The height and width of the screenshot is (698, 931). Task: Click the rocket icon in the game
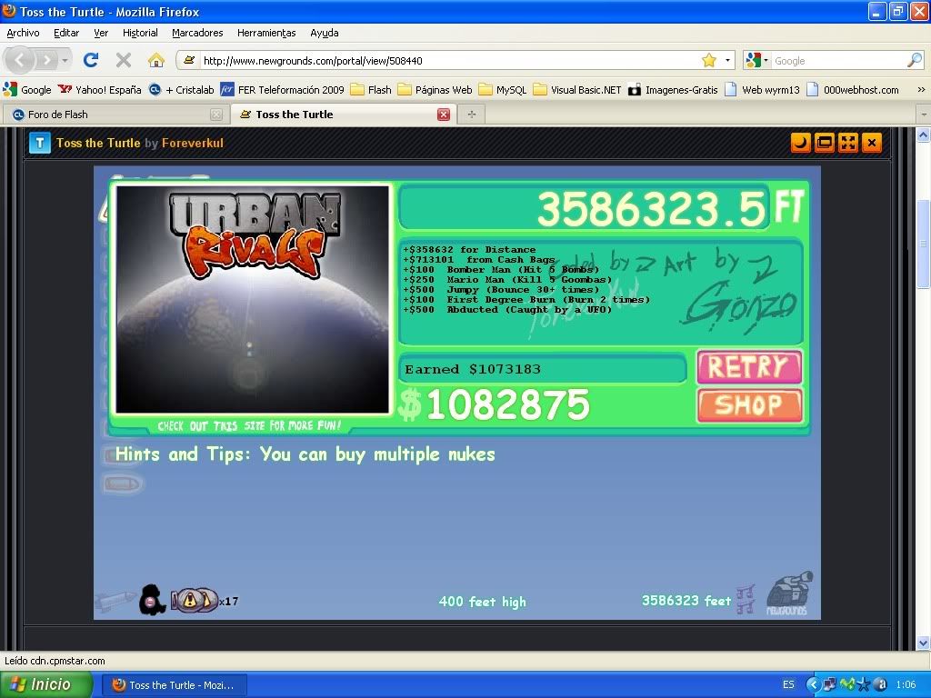point(115,601)
